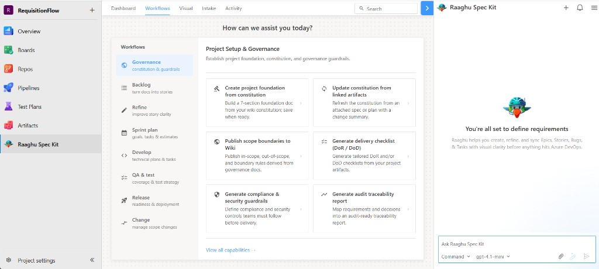Click the QA & test checklist icon
Viewport: 599px width, 269px height.
pos(124,178)
